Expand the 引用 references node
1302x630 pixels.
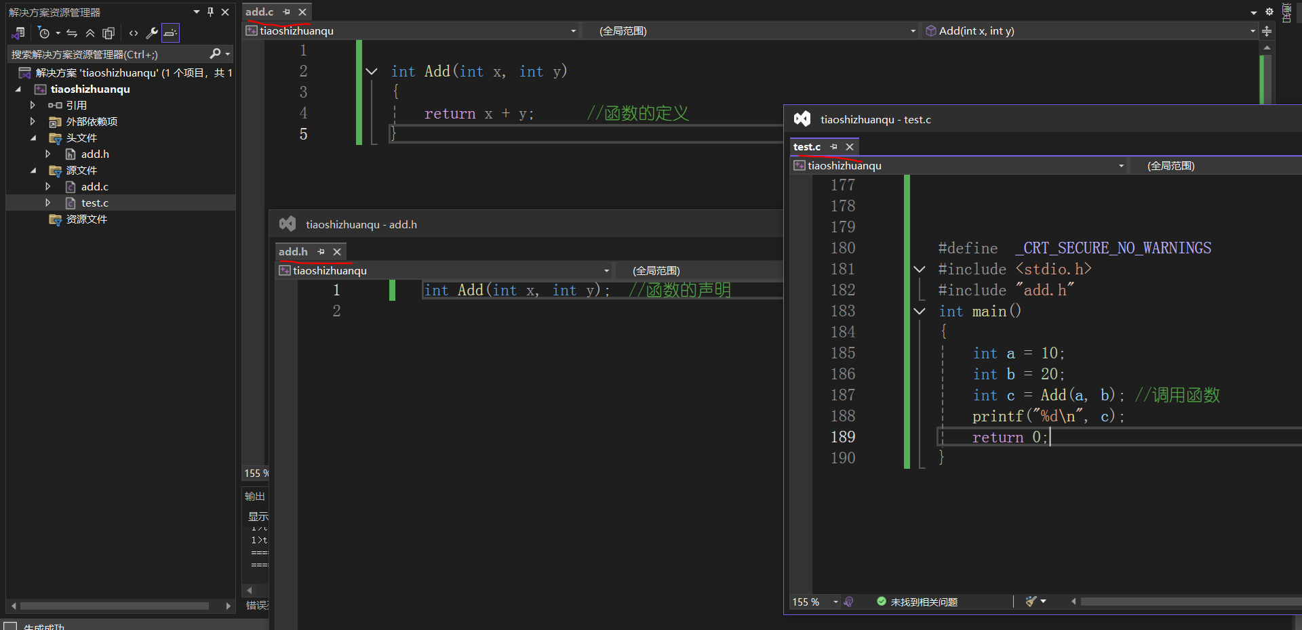point(32,105)
